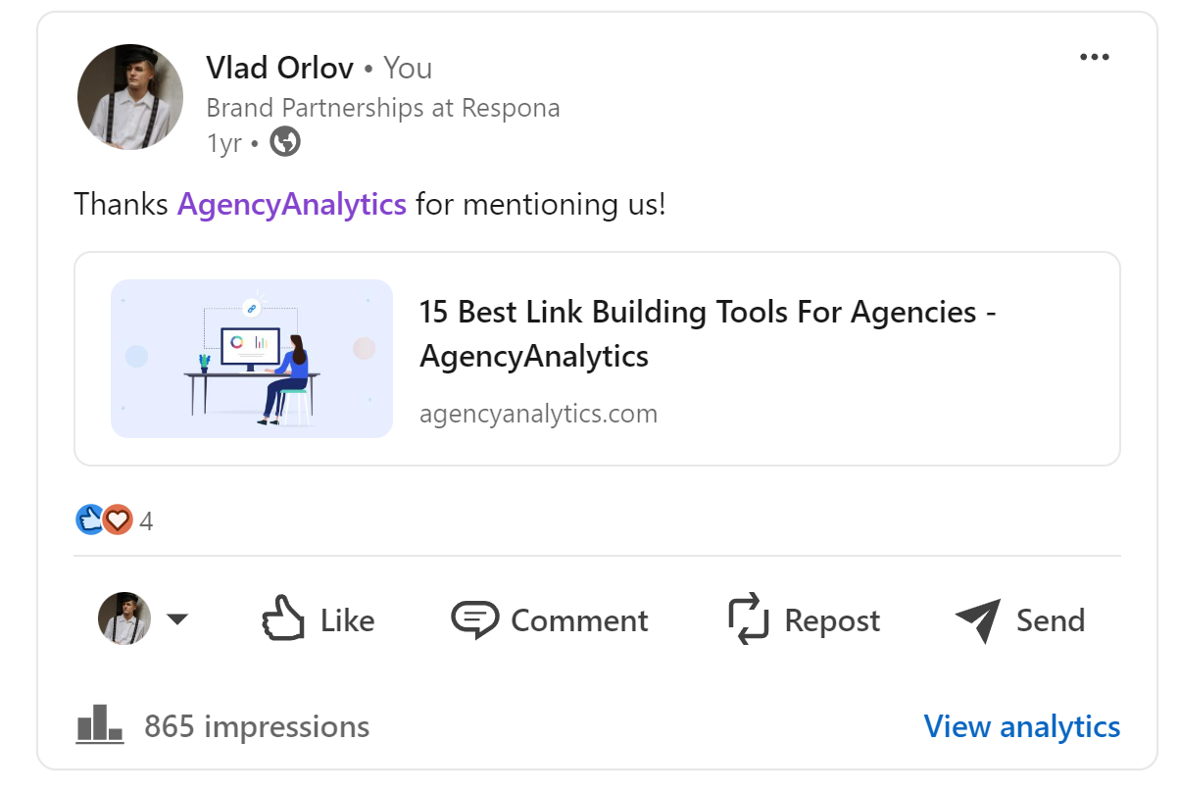Open Vlad Orlov's profile picture
Screen dimensions: 1179x791
[x=130, y=97]
